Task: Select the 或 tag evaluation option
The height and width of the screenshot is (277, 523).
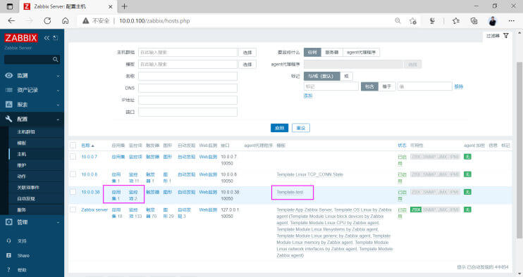Action: click(346, 76)
